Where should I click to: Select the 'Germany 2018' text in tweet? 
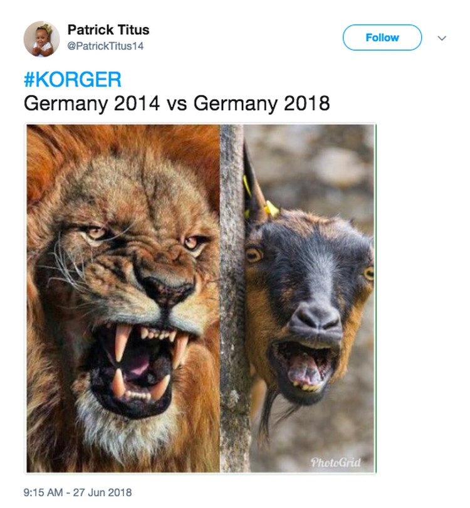(261, 103)
